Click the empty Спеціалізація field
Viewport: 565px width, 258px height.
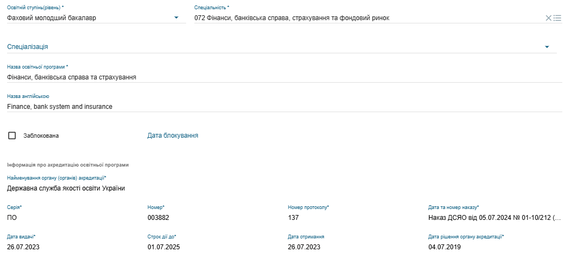point(274,47)
